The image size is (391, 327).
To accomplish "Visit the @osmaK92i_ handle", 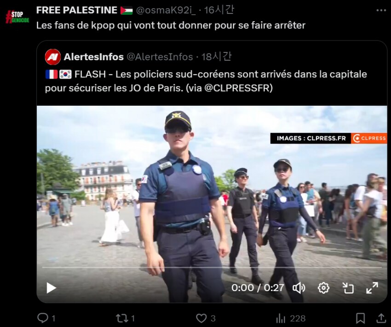I will (x=166, y=10).
